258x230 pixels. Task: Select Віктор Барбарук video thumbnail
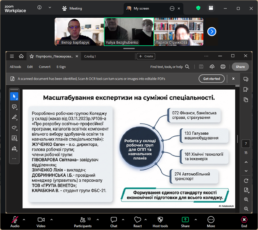pos(79,32)
